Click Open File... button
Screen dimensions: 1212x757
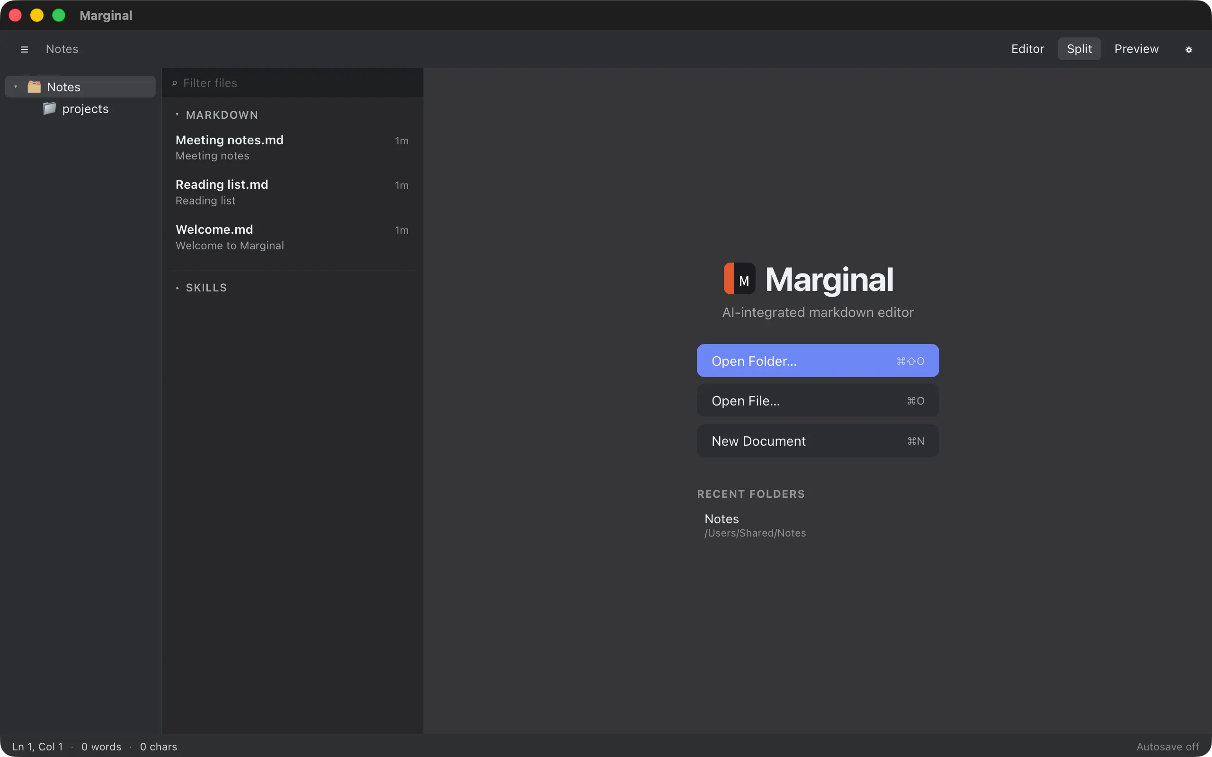coord(817,401)
